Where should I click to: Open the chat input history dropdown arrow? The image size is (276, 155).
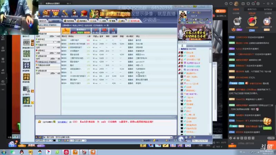point(171,137)
